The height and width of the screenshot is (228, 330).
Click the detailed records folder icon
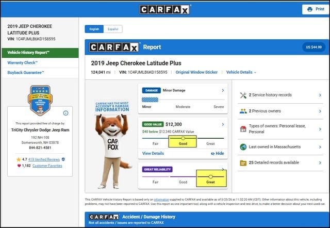pos(243,163)
